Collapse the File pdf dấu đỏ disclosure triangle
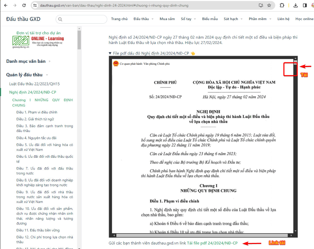This screenshot has height=249, width=314. point(110,53)
